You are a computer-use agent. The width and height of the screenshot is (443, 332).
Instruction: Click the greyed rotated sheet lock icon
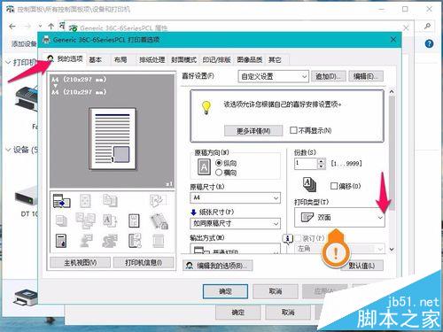159,221
